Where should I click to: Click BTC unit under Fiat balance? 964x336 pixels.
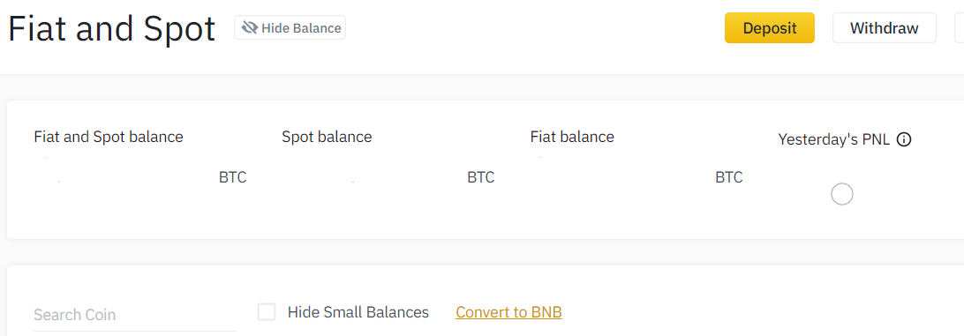729,177
